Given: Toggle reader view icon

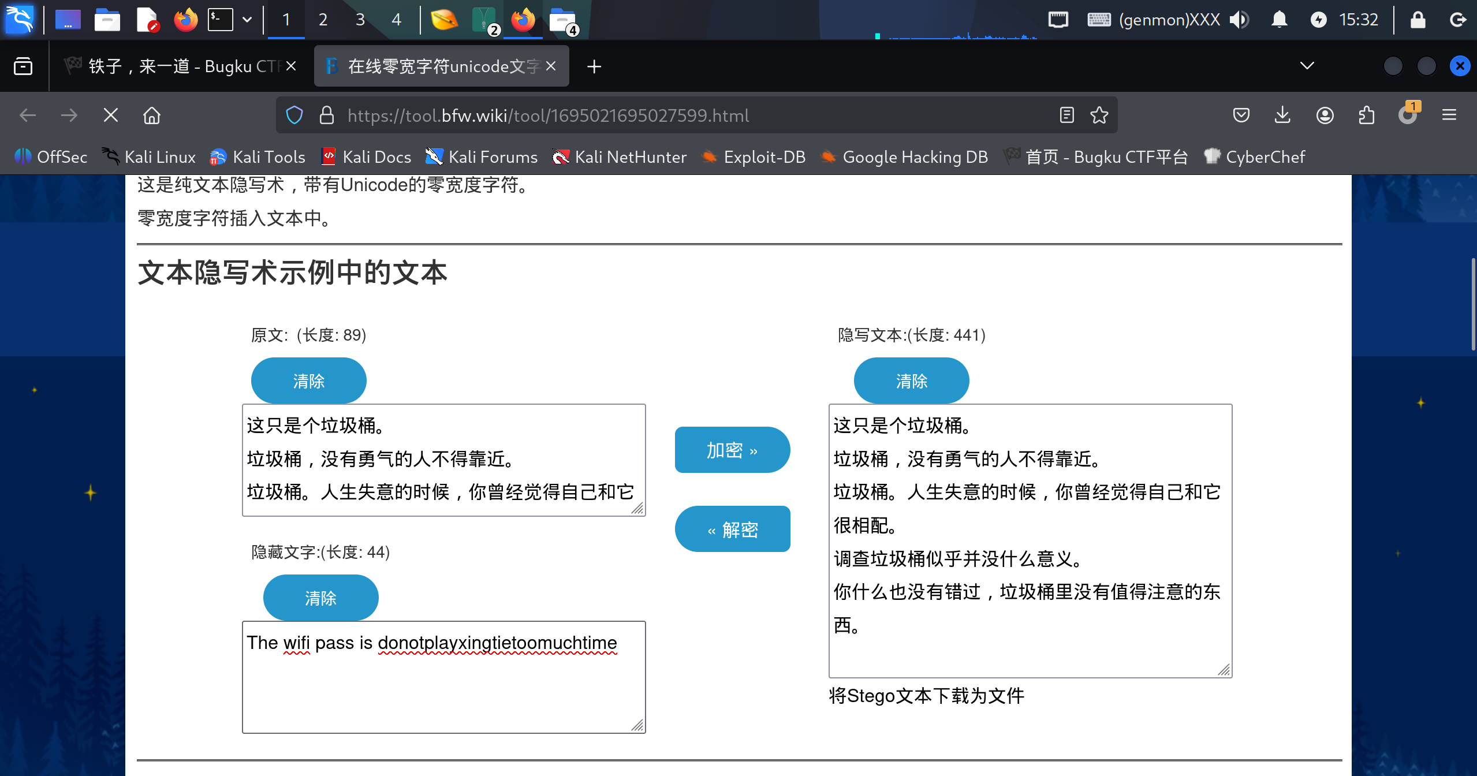Looking at the screenshot, I should [x=1066, y=115].
